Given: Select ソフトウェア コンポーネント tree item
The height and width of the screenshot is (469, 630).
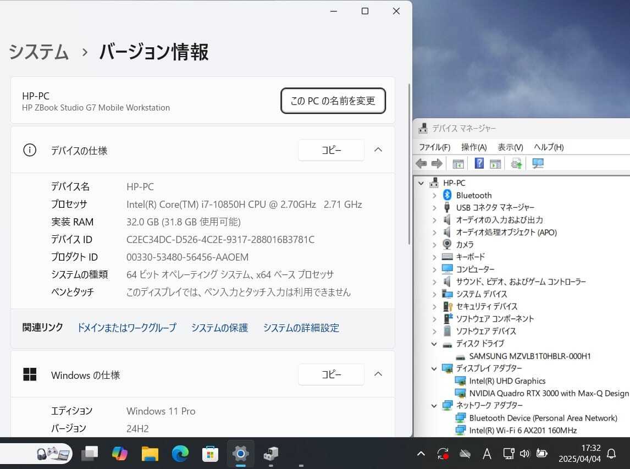Looking at the screenshot, I should (495, 319).
